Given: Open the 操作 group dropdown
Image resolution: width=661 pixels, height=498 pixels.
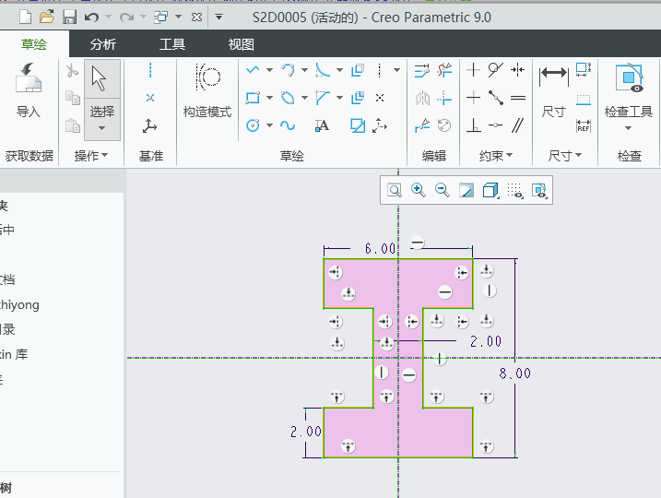Looking at the screenshot, I should click(x=91, y=156).
